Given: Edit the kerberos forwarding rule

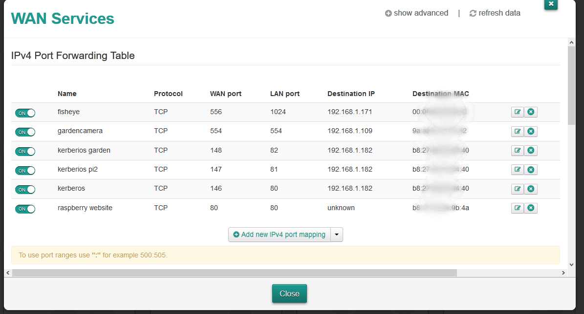Looking at the screenshot, I should [518, 189].
